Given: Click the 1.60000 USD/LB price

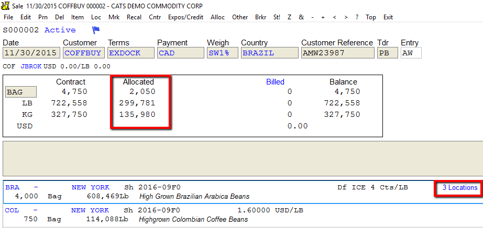Looking at the screenshot, I should click(270, 210).
